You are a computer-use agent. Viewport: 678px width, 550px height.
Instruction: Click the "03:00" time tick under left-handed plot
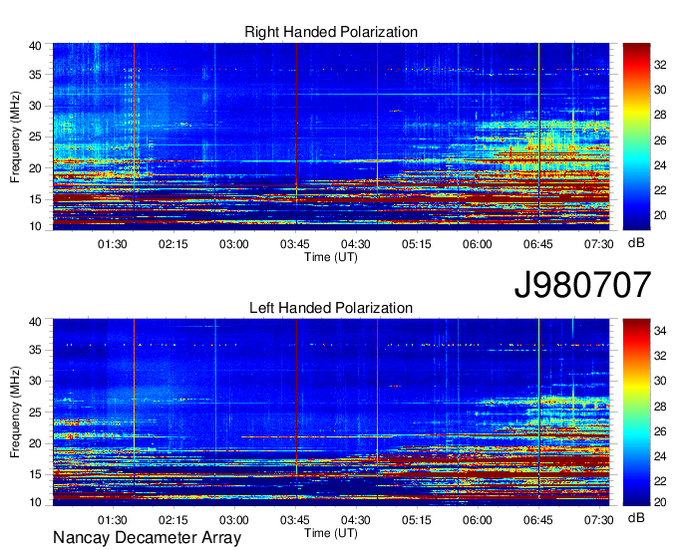234,520
